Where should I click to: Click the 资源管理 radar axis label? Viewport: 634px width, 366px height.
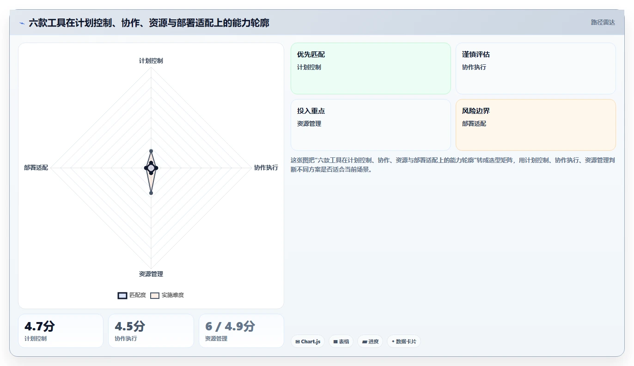[x=151, y=274]
